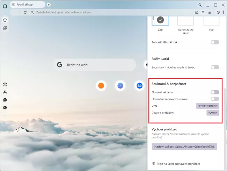Click Vymazat to clear browsing data
Screen dimensions: 227x171
[x=213, y=113]
